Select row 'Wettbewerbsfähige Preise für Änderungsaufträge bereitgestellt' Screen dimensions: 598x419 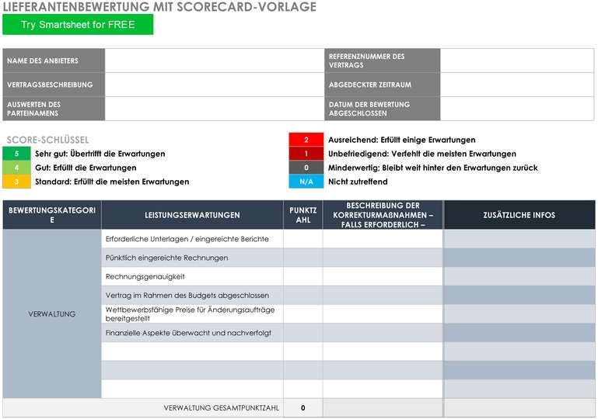348,314
